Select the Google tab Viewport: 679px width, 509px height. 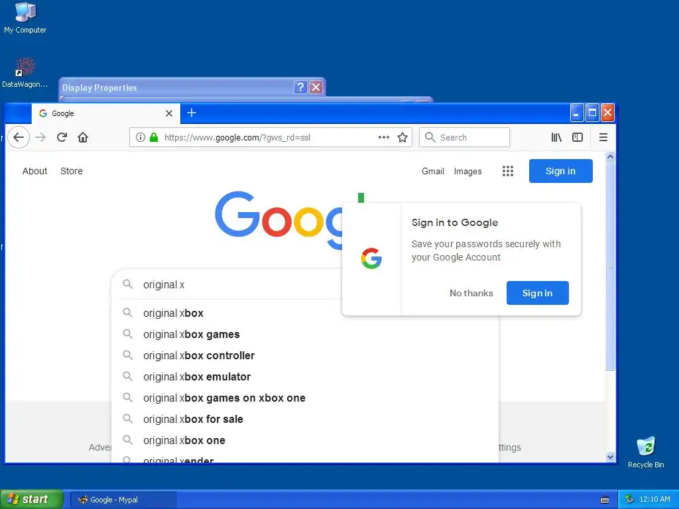106,113
